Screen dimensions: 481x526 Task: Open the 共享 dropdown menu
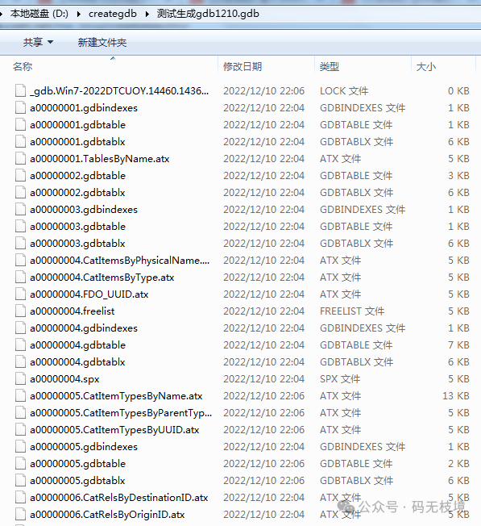[x=38, y=42]
